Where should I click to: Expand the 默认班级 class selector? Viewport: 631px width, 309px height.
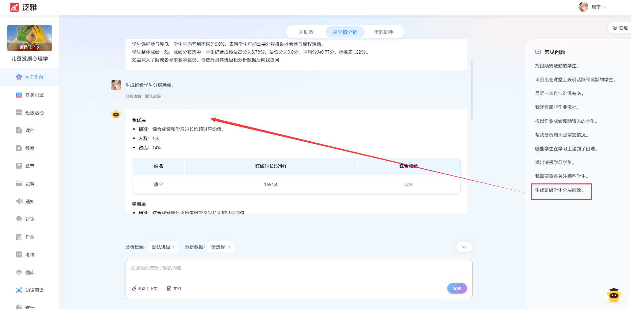[x=163, y=247]
